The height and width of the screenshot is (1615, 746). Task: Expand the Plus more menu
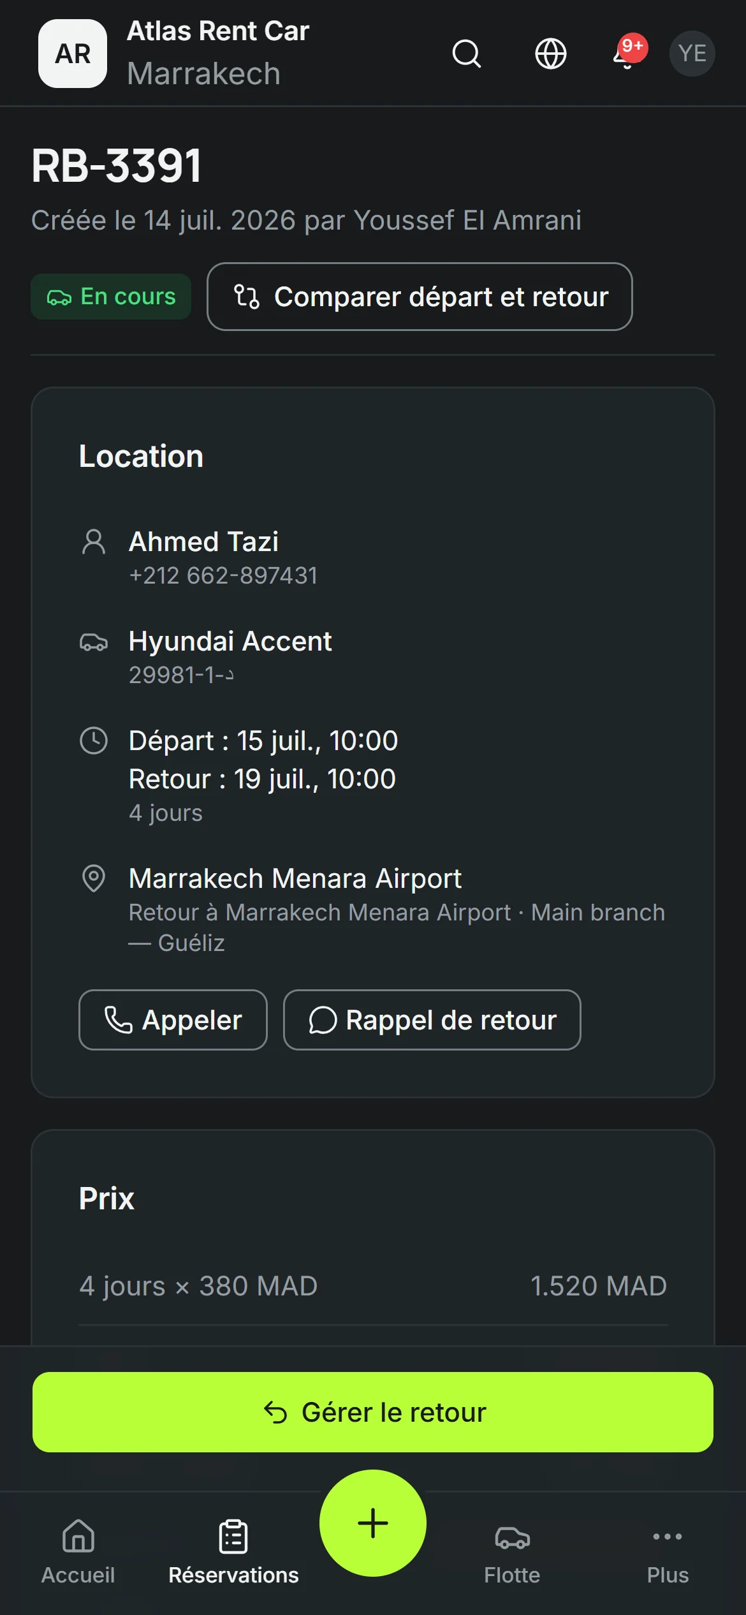(668, 1552)
